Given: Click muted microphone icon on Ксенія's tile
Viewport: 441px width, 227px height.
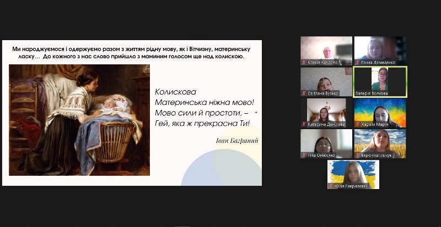Looking at the screenshot, I should tap(304, 63).
